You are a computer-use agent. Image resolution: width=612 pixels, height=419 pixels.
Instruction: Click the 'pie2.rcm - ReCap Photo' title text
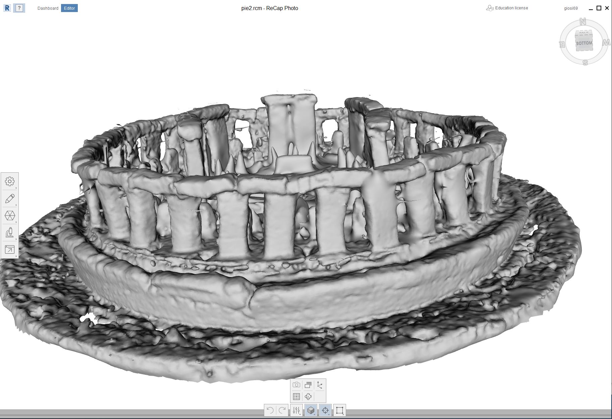pyautogui.click(x=270, y=8)
